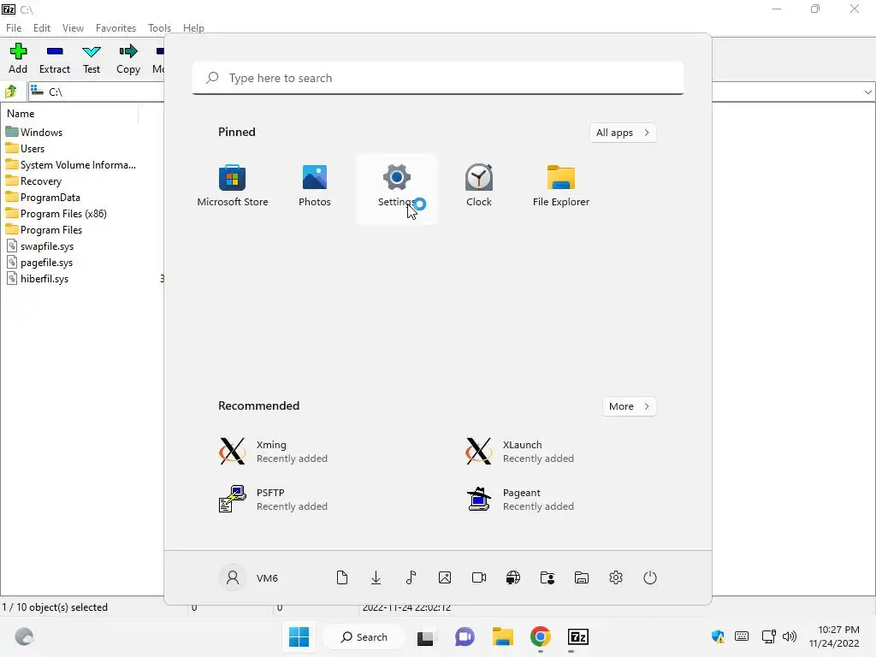Open the clock showing 10:27 PM
The image size is (876, 657).
coord(834,636)
